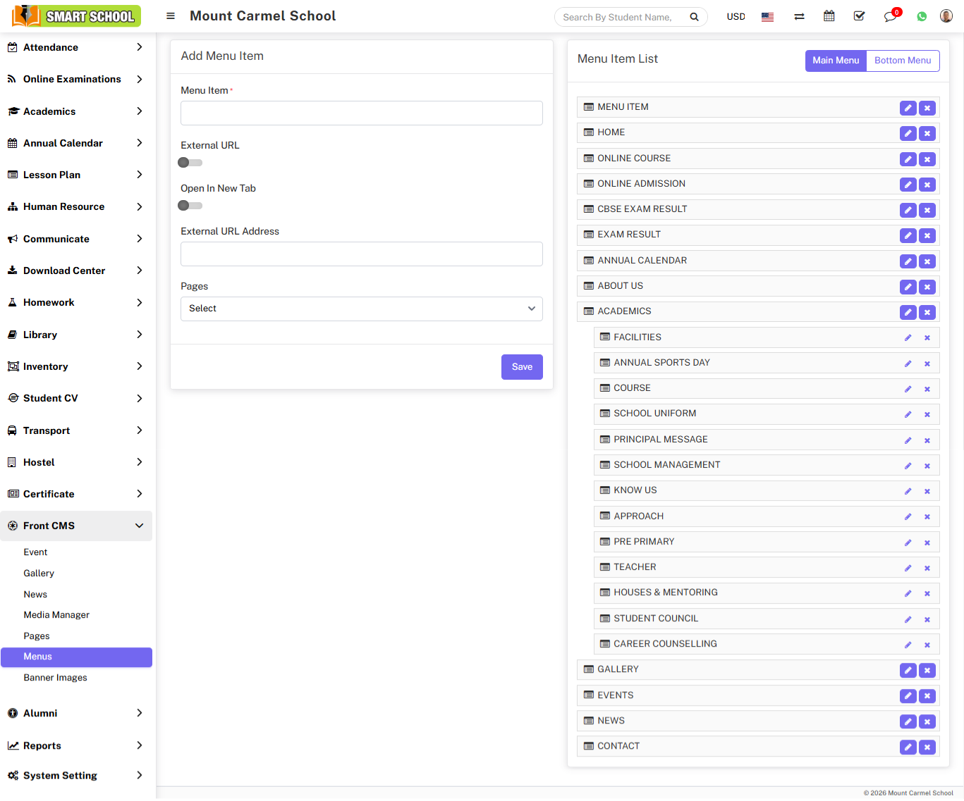Viewport: 964px width, 801px height.
Task: Click the task checklist icon in header
Action: tap(859, 16)
